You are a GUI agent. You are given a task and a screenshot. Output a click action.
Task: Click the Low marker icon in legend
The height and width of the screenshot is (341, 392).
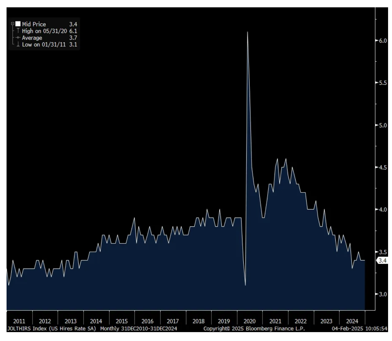point(18,44)
